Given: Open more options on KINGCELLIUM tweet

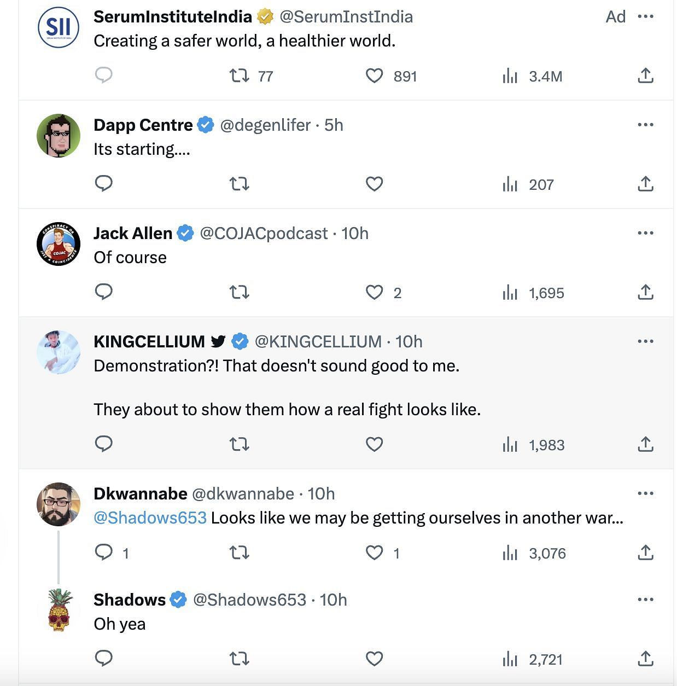Looking at the screenshot, I should 645,341.
